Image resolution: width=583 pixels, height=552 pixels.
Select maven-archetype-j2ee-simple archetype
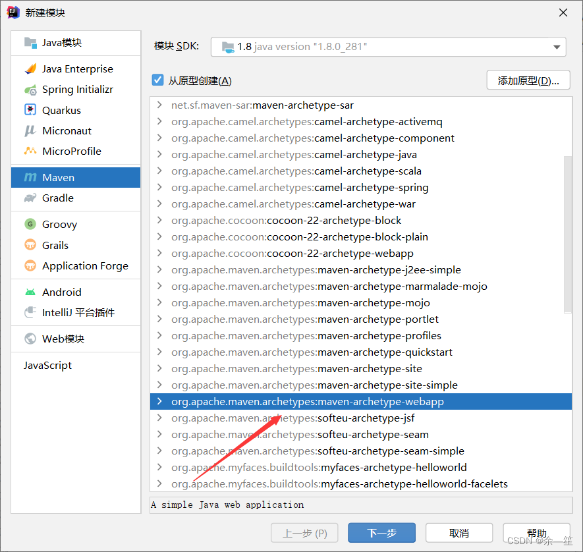click(x=360, y=269)
